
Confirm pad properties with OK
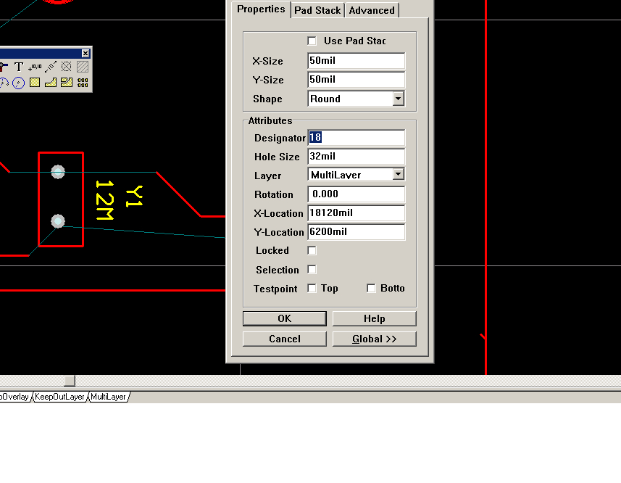[x=285, y=318]
